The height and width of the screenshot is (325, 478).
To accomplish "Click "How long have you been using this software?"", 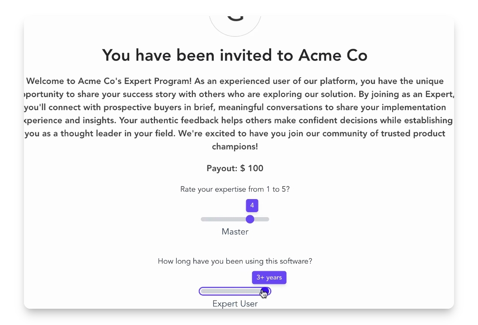I will (235, 261).
